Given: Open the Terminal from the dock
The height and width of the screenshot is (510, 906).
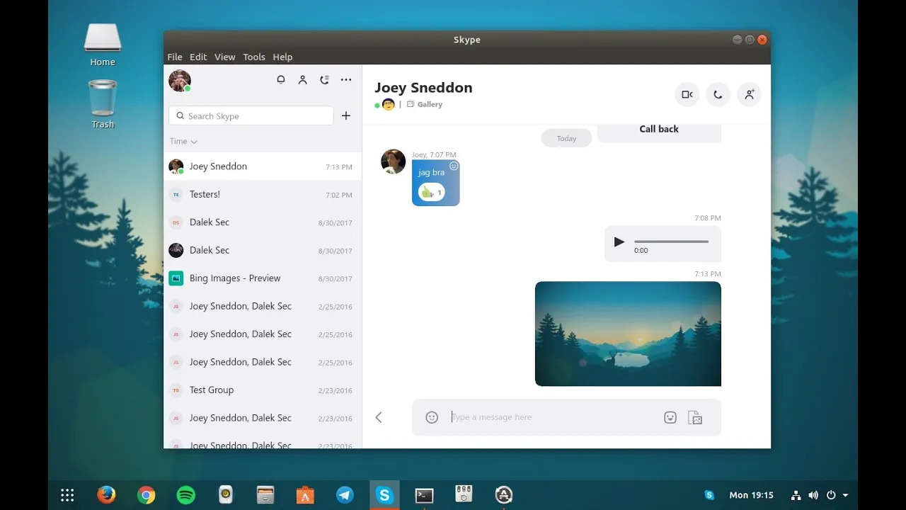Looking at the screenshot, I should (x=424, y=495).
